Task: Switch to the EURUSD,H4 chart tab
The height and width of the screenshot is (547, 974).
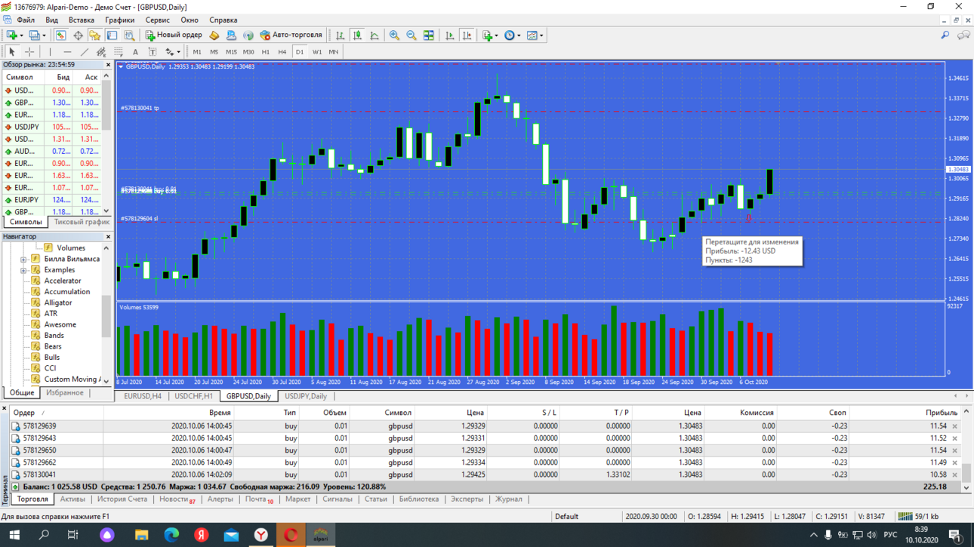Action: click(x=143, y=396)
